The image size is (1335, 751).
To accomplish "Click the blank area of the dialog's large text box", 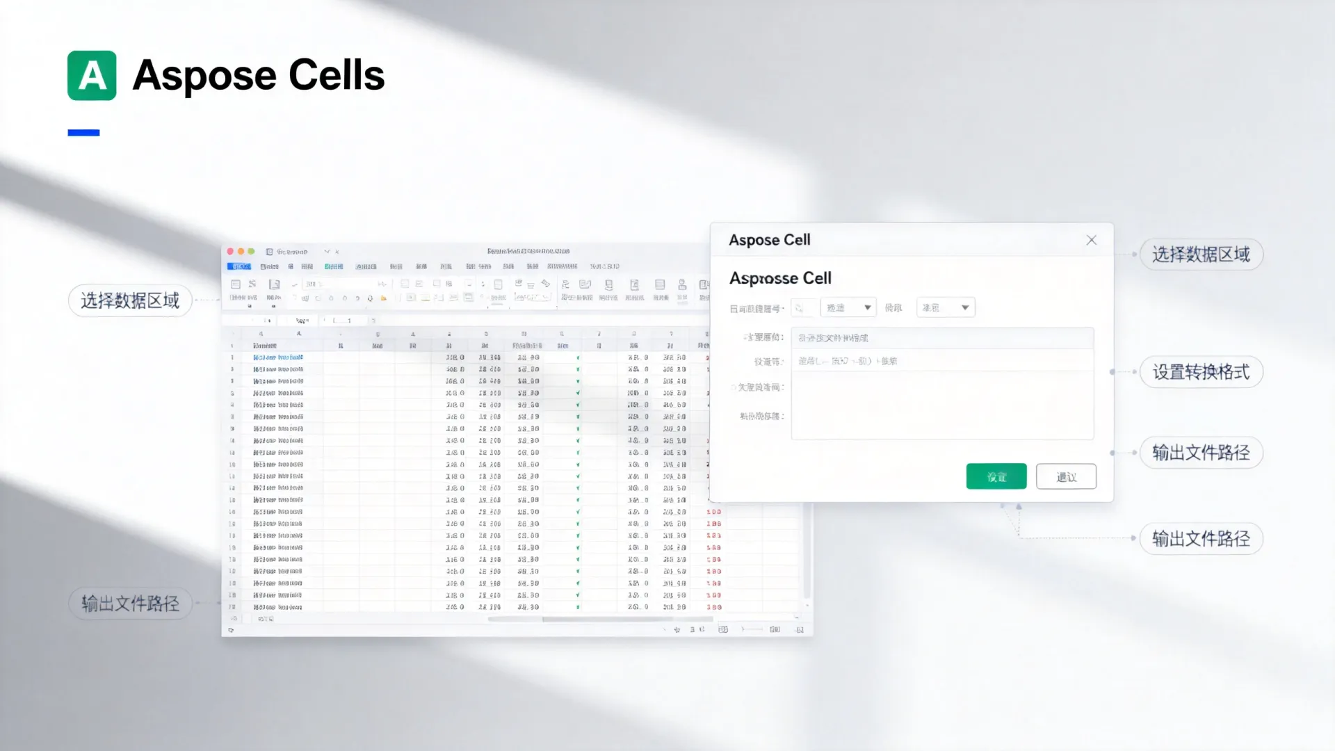I will [942, 405].
